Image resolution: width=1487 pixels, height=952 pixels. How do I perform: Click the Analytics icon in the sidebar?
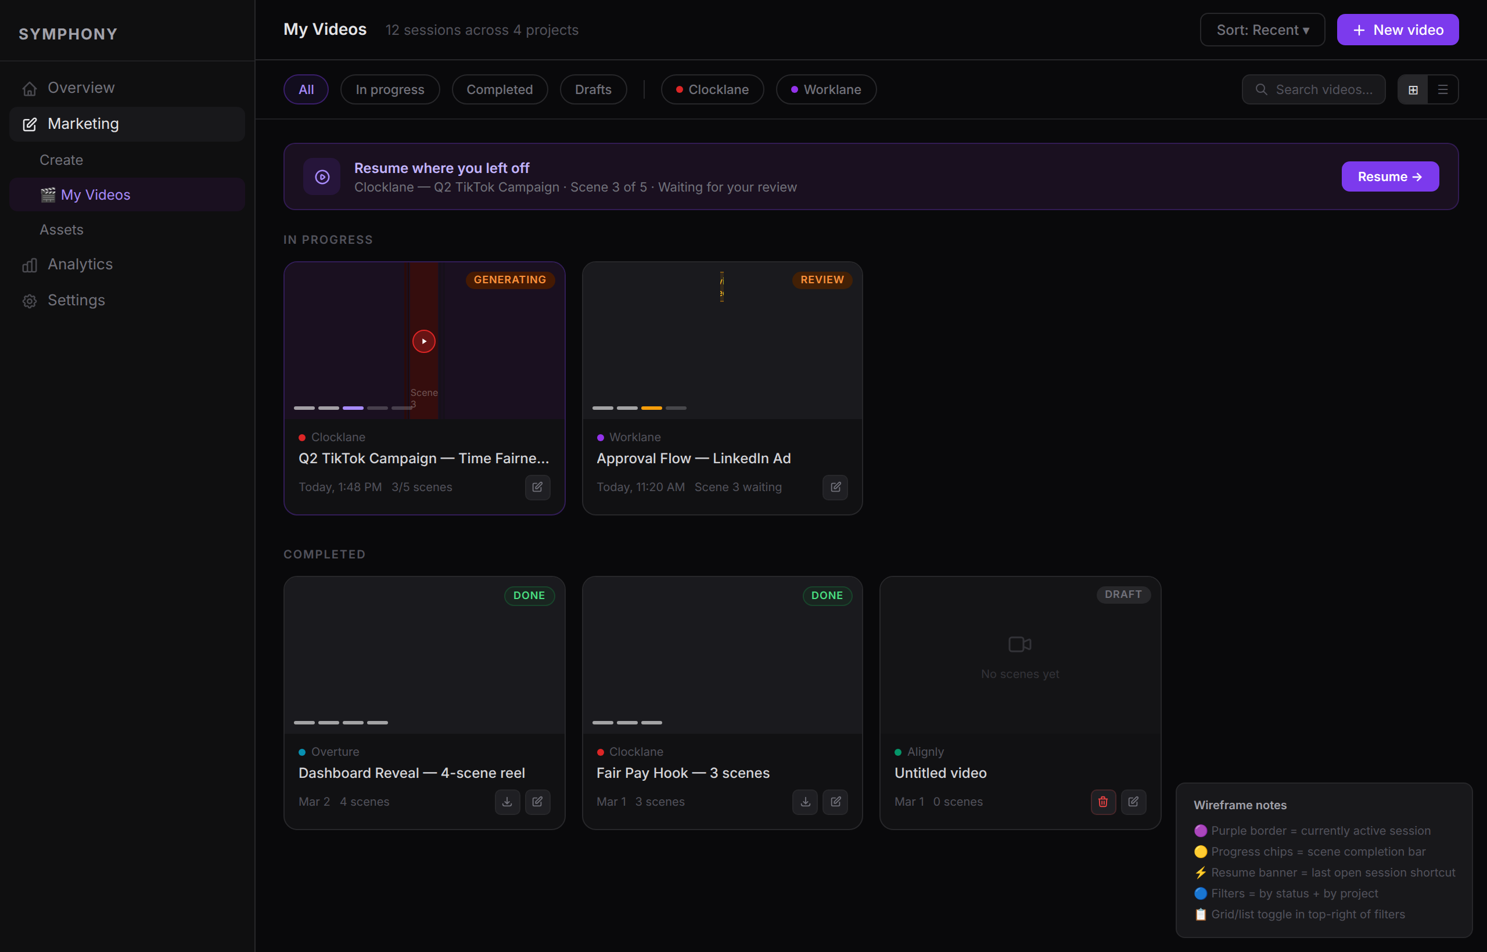tap(30, 265)
